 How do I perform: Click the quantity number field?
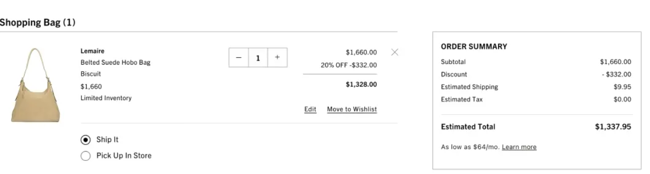258,58
